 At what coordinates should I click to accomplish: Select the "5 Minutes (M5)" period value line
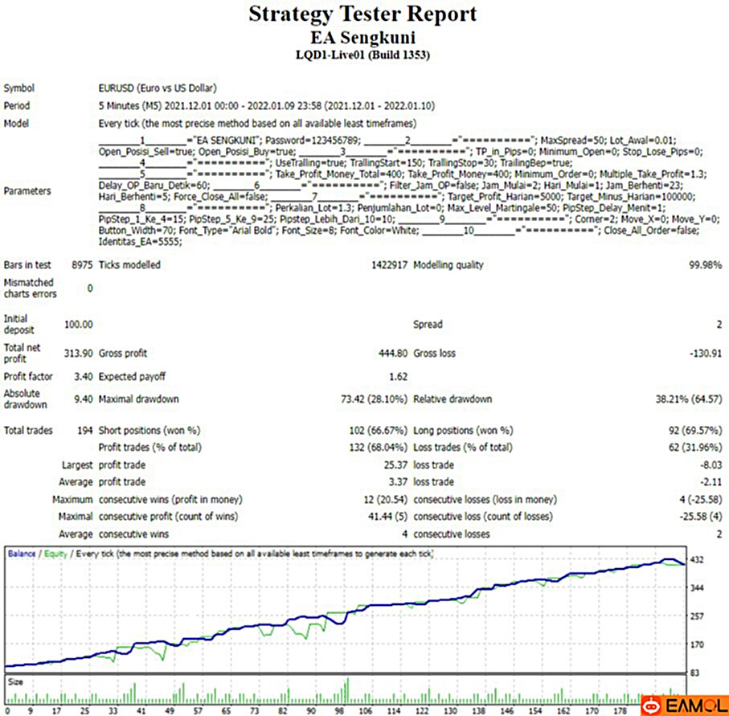tap(266, 105)
